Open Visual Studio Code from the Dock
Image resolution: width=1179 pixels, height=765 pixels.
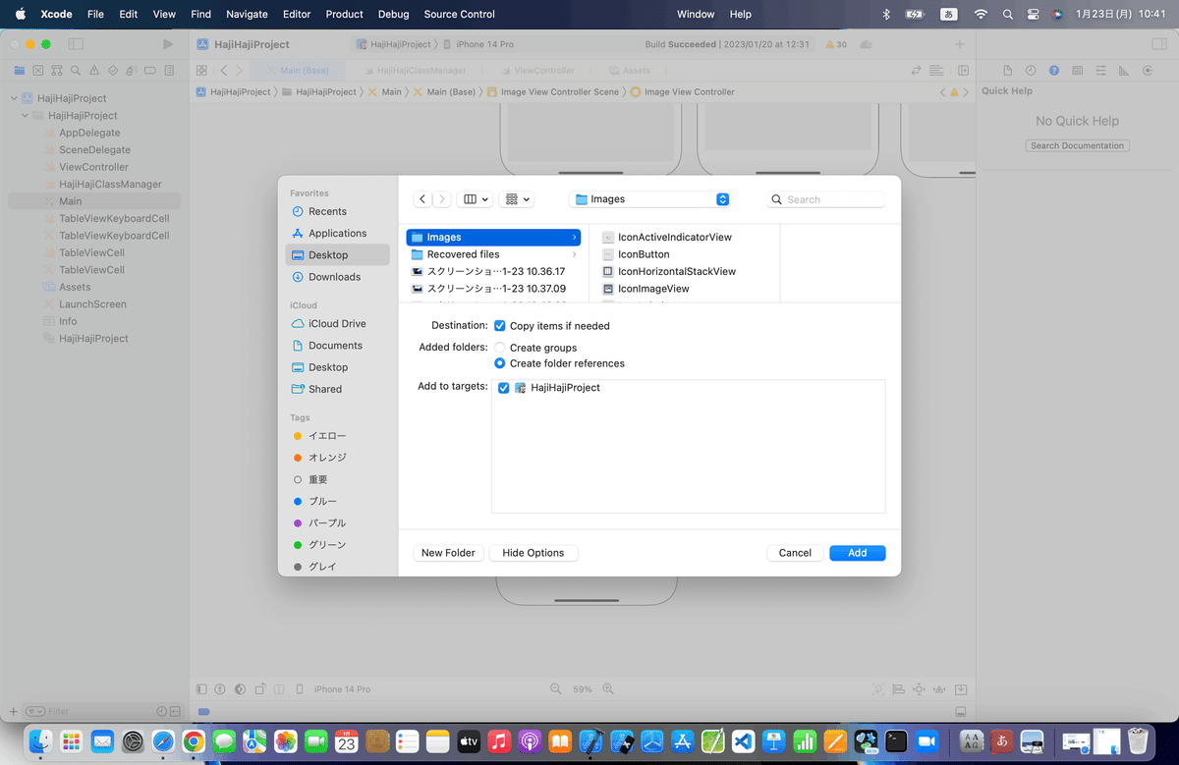coord(742,741)
